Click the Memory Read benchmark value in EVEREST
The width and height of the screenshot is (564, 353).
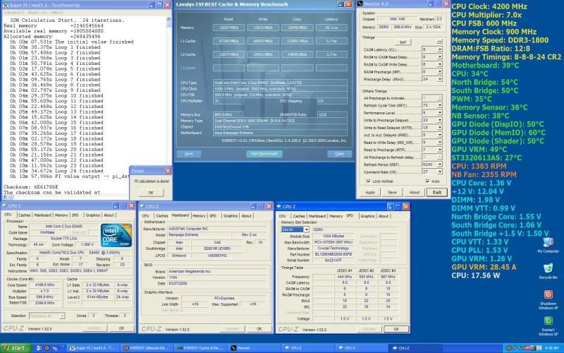tap(228, 28)
